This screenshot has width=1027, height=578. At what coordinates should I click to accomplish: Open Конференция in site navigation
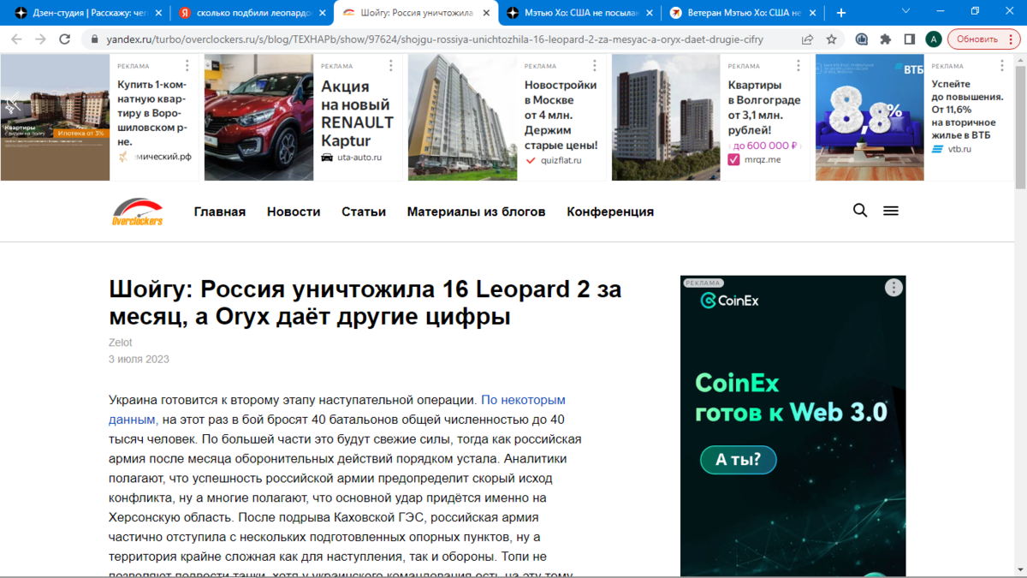[x=610, y=212]
